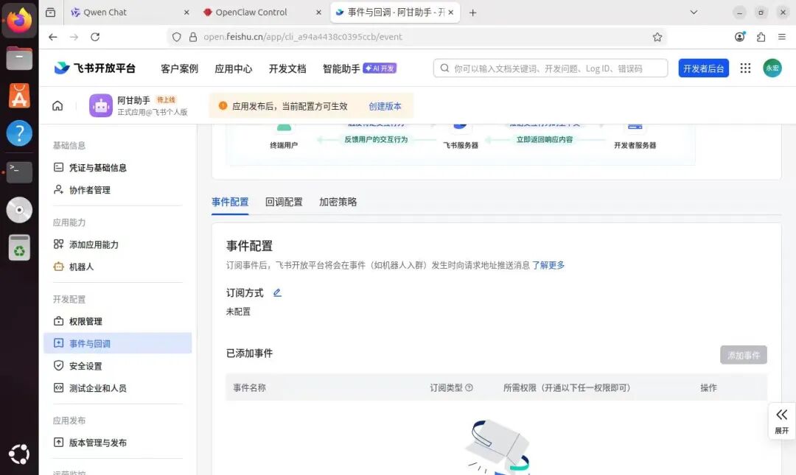Open the 加密策略 tab
The width and height of the screenshot is (796, 475).
click(x=338, y=201)
